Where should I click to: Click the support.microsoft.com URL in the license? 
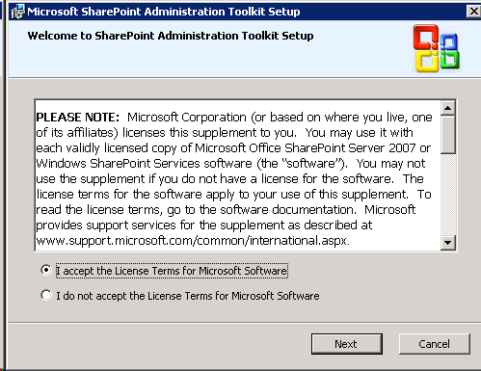point(193,241)
